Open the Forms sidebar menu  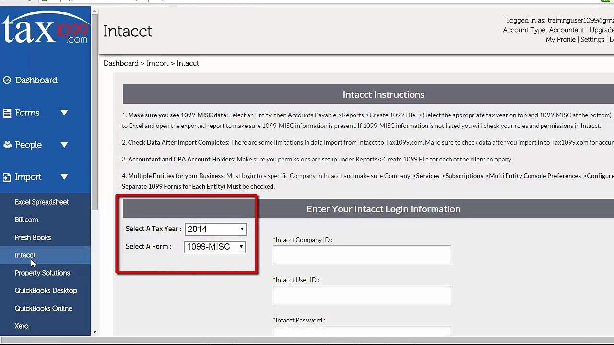[x=27, y=113]
